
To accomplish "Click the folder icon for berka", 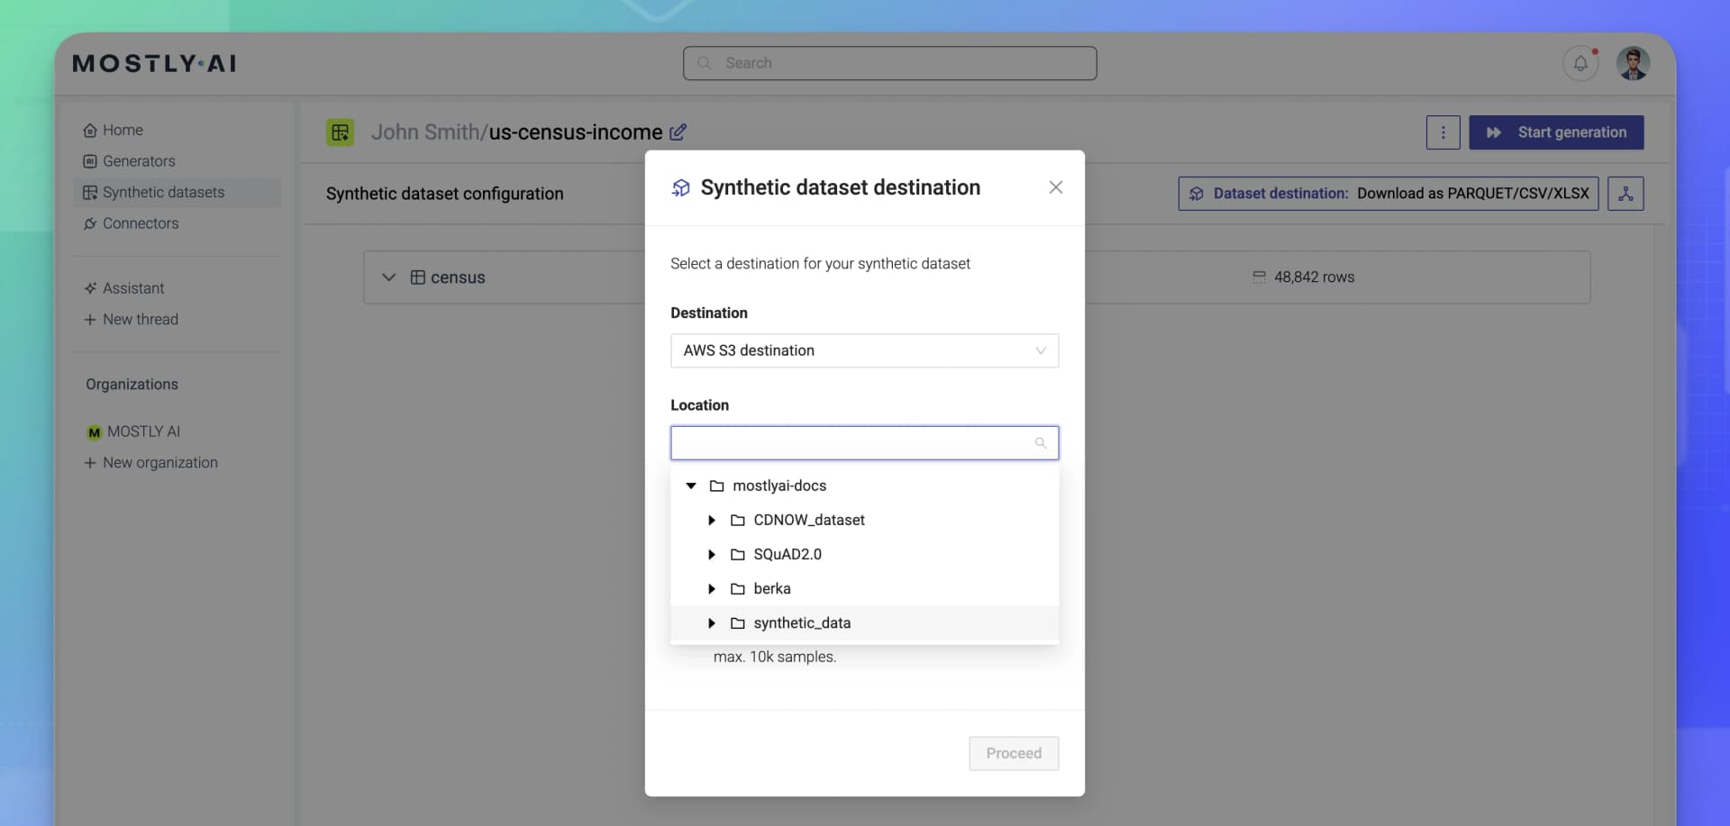I will 738,589.
